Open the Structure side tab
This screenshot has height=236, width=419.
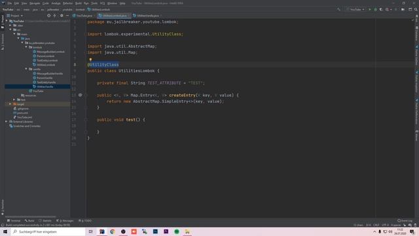click(x=3, y=42)
